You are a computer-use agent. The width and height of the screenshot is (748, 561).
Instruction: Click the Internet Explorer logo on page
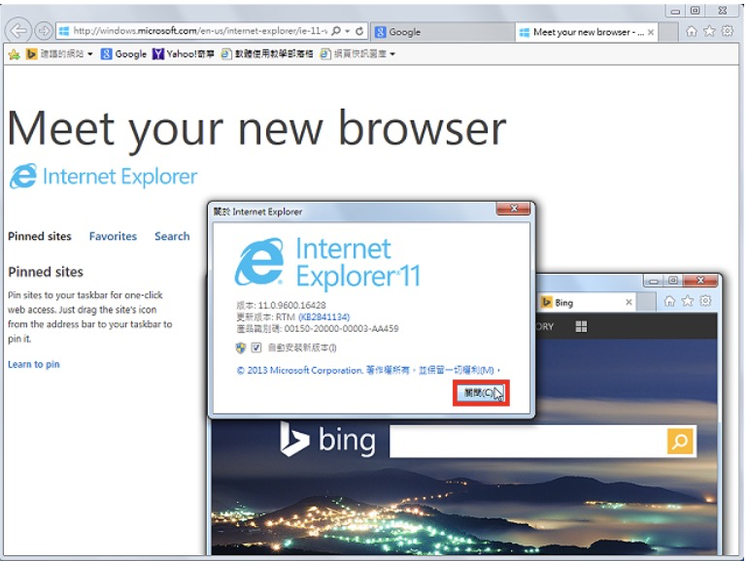[103, 177]
